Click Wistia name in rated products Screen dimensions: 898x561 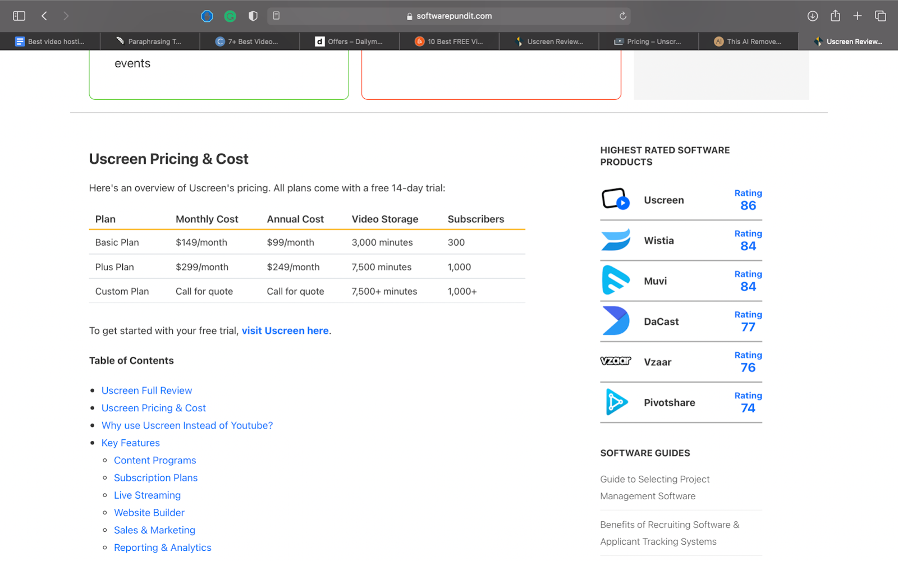(x=658, y=240)
